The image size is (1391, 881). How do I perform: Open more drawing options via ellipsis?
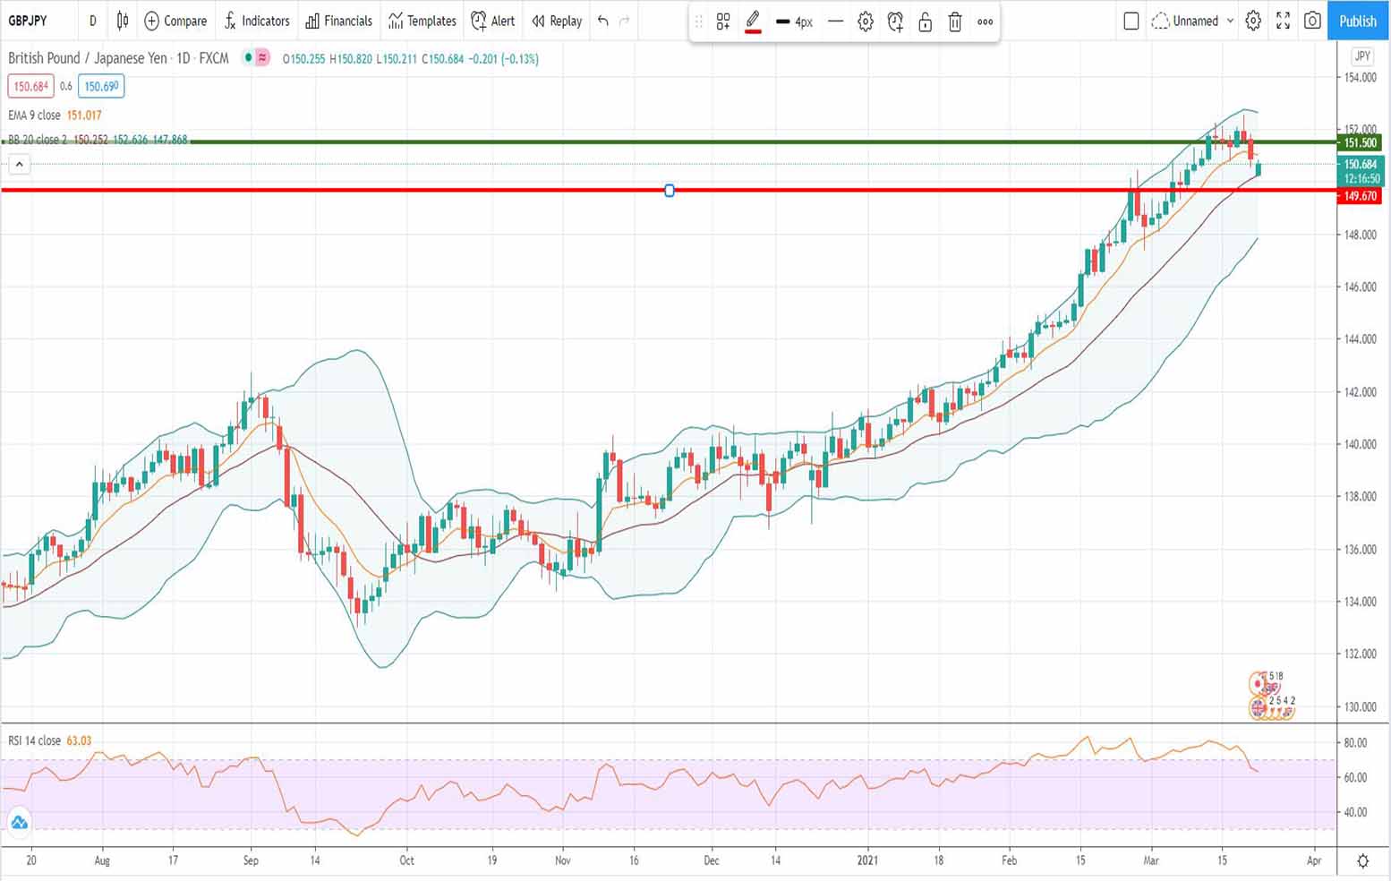(x=985, y=21)
